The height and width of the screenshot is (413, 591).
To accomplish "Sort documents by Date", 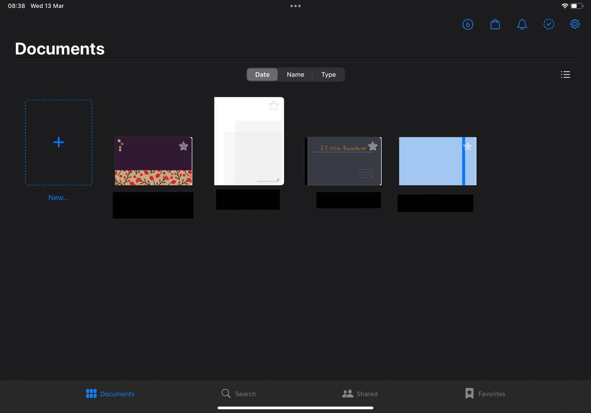I will pyautogui.click(x=262, y=74).
